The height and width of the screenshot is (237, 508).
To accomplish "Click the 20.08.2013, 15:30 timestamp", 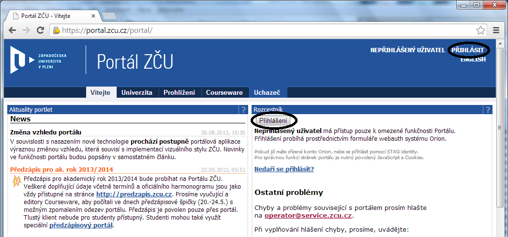I will (223, 133).
